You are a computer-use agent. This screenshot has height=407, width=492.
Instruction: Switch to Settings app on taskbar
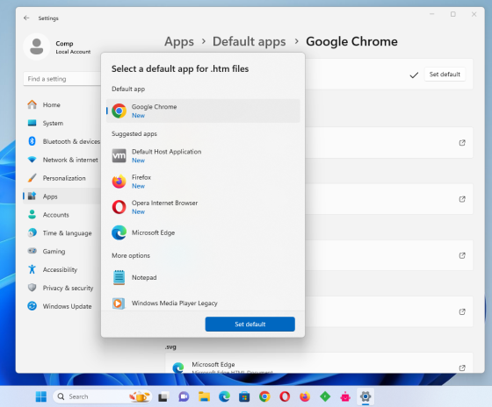(365, 396)
